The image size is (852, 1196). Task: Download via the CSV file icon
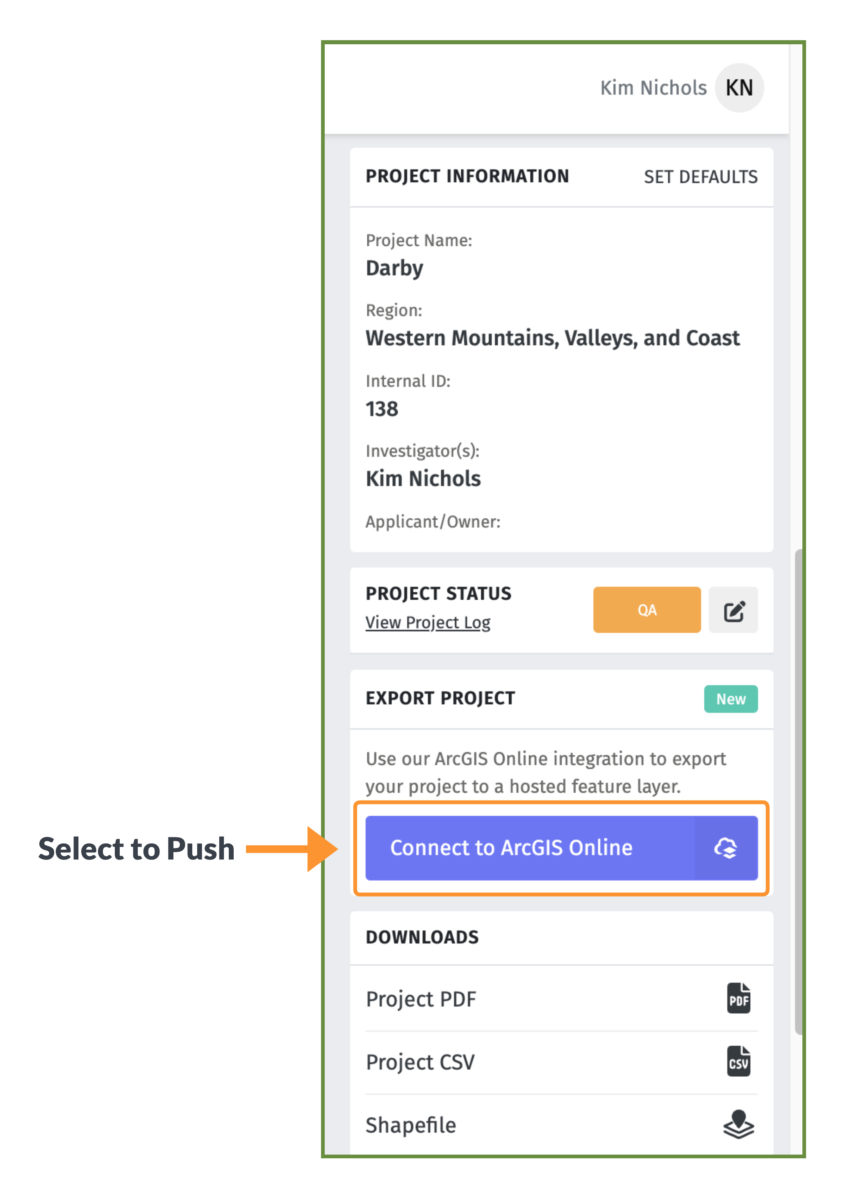tap(738, 1061)
